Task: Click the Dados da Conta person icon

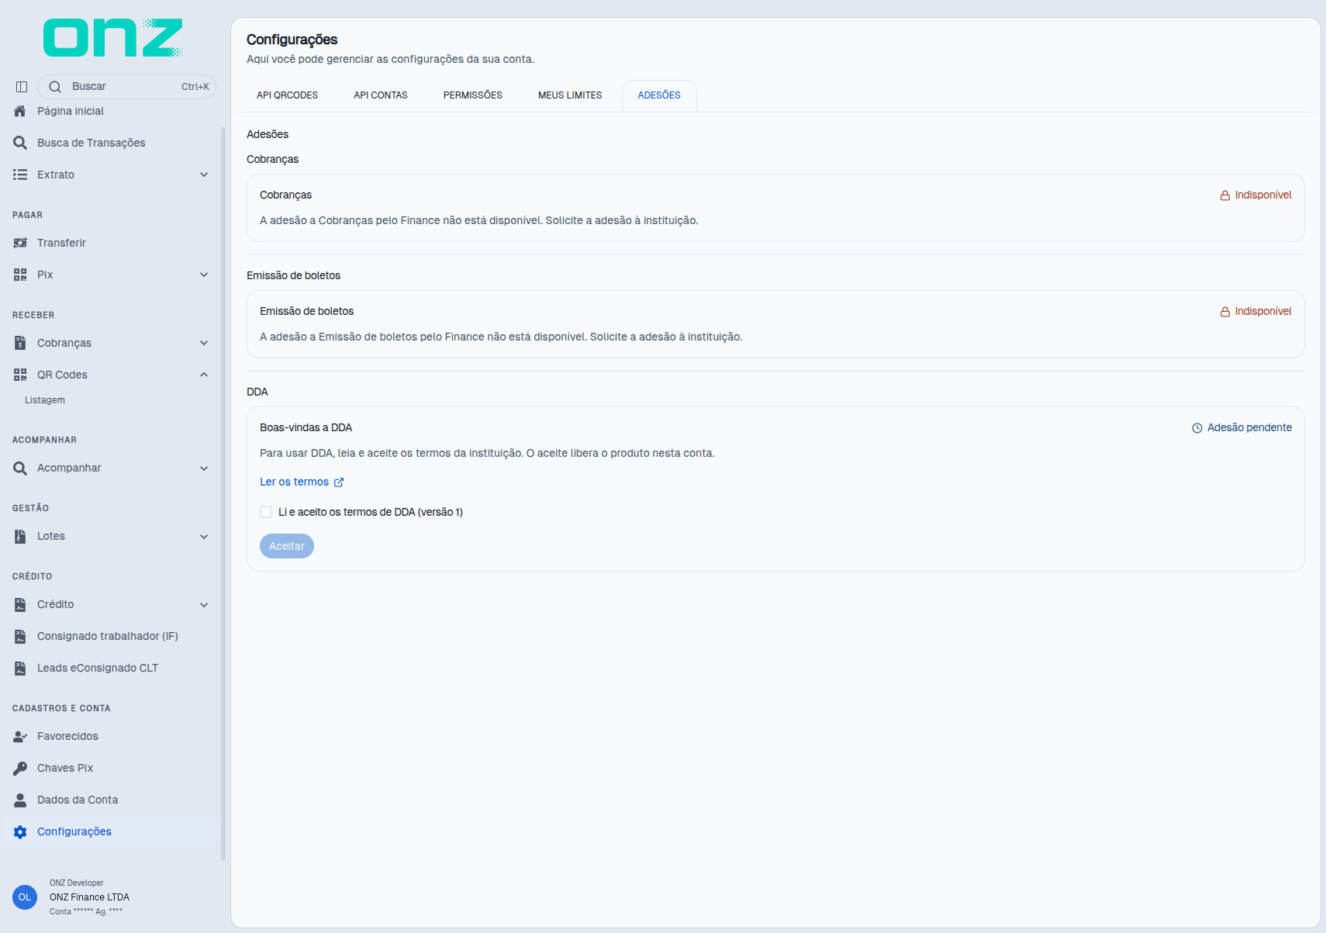Action: tap(20, 800)
